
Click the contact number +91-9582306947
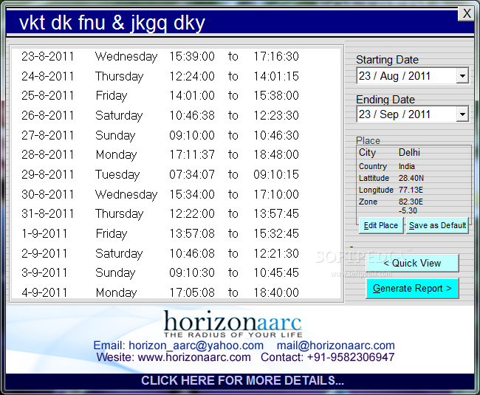point(351,357)
